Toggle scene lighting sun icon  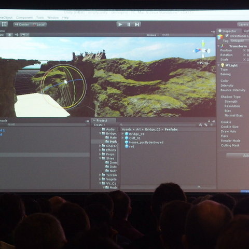[x=10, y=35]
